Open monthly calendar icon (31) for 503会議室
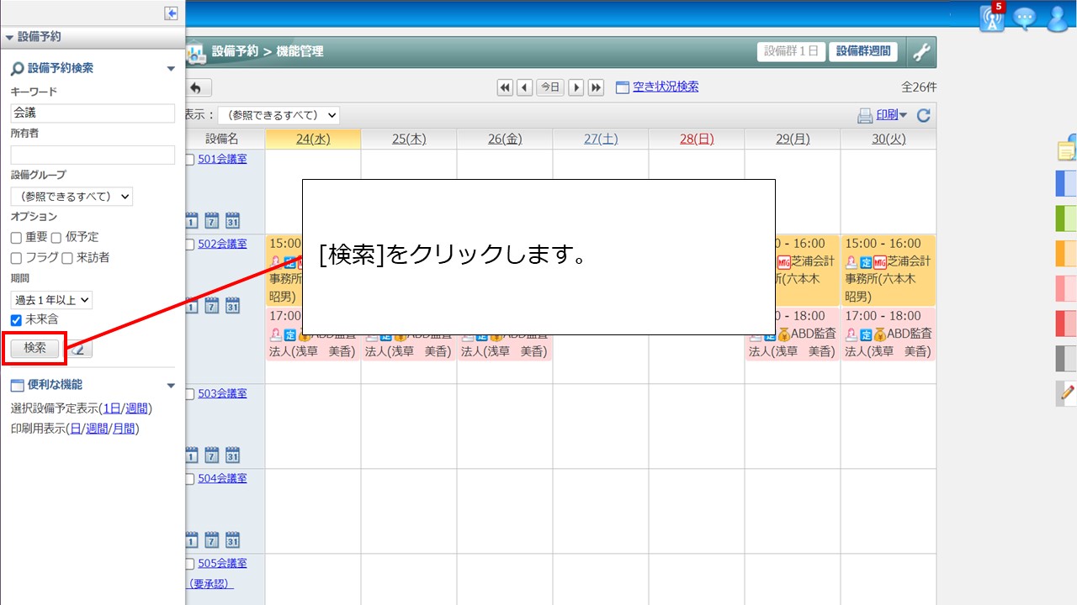This screenshot has width=1077, height=605. pos(232,455)
